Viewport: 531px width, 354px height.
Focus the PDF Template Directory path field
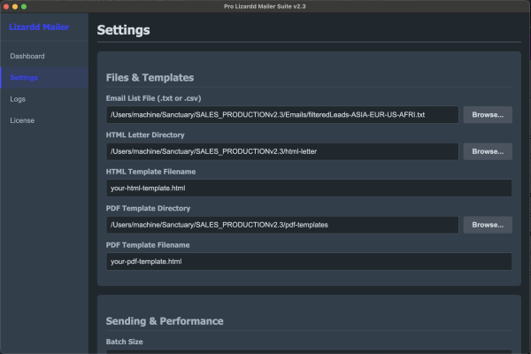[x=281, y=225]
